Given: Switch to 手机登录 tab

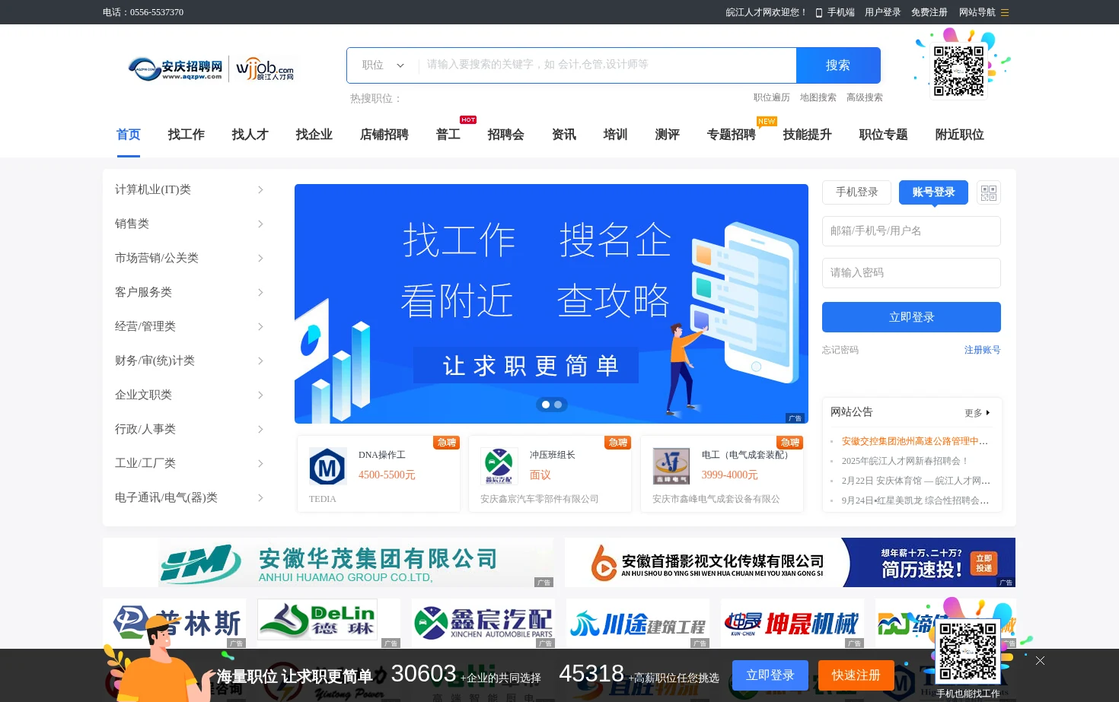Looking at the screenshot, I should coord(857,192).
